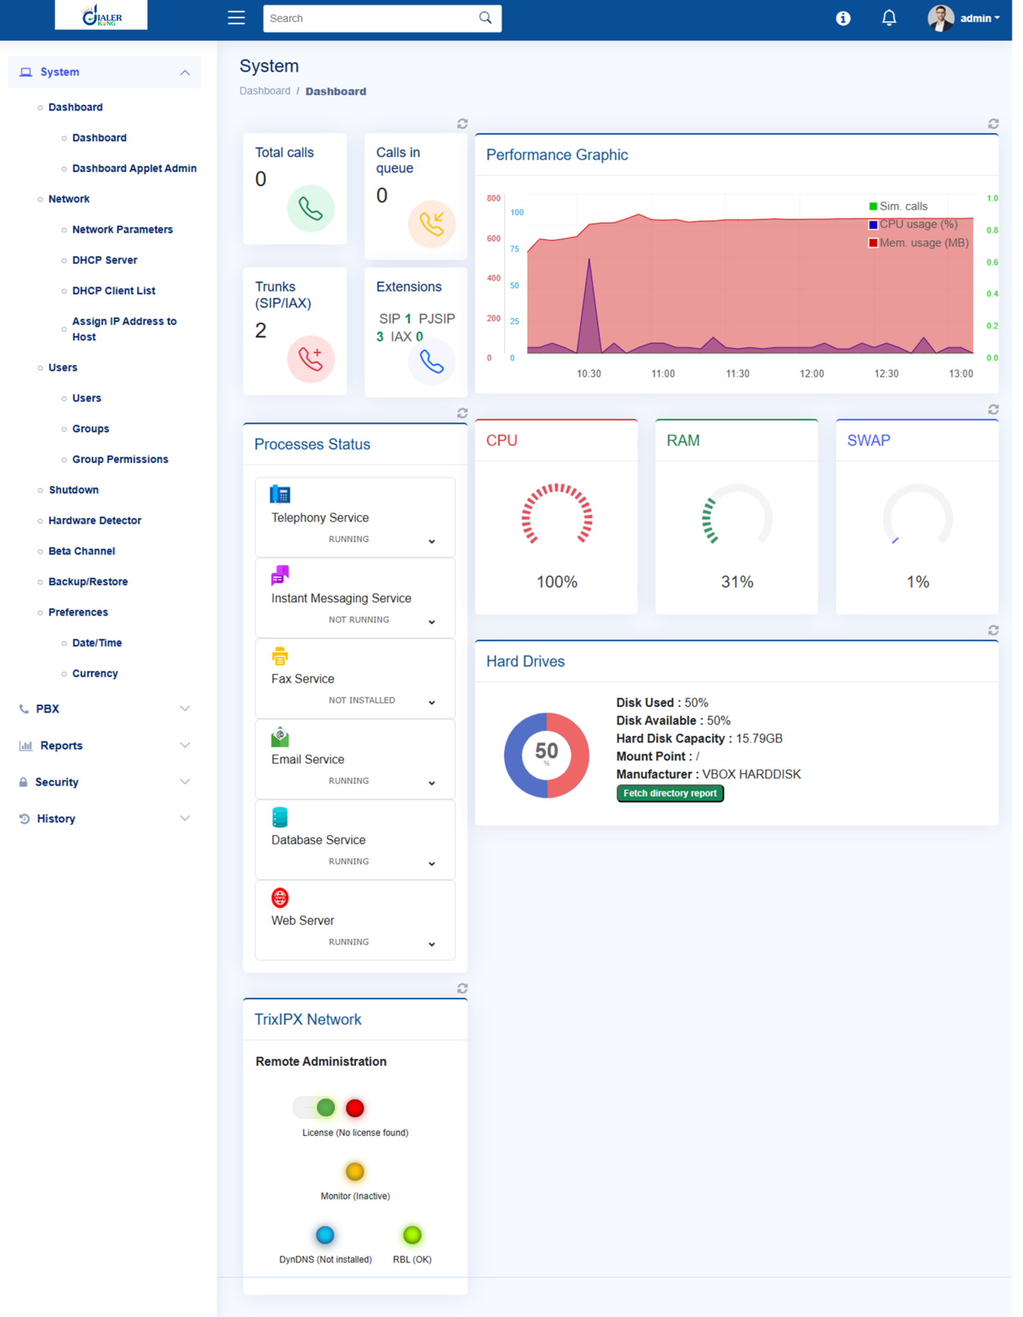The width and height of the screenshot is (1023, 1317).
Task: Open Network Parameters in sidebar
Action: click(122, 230)
